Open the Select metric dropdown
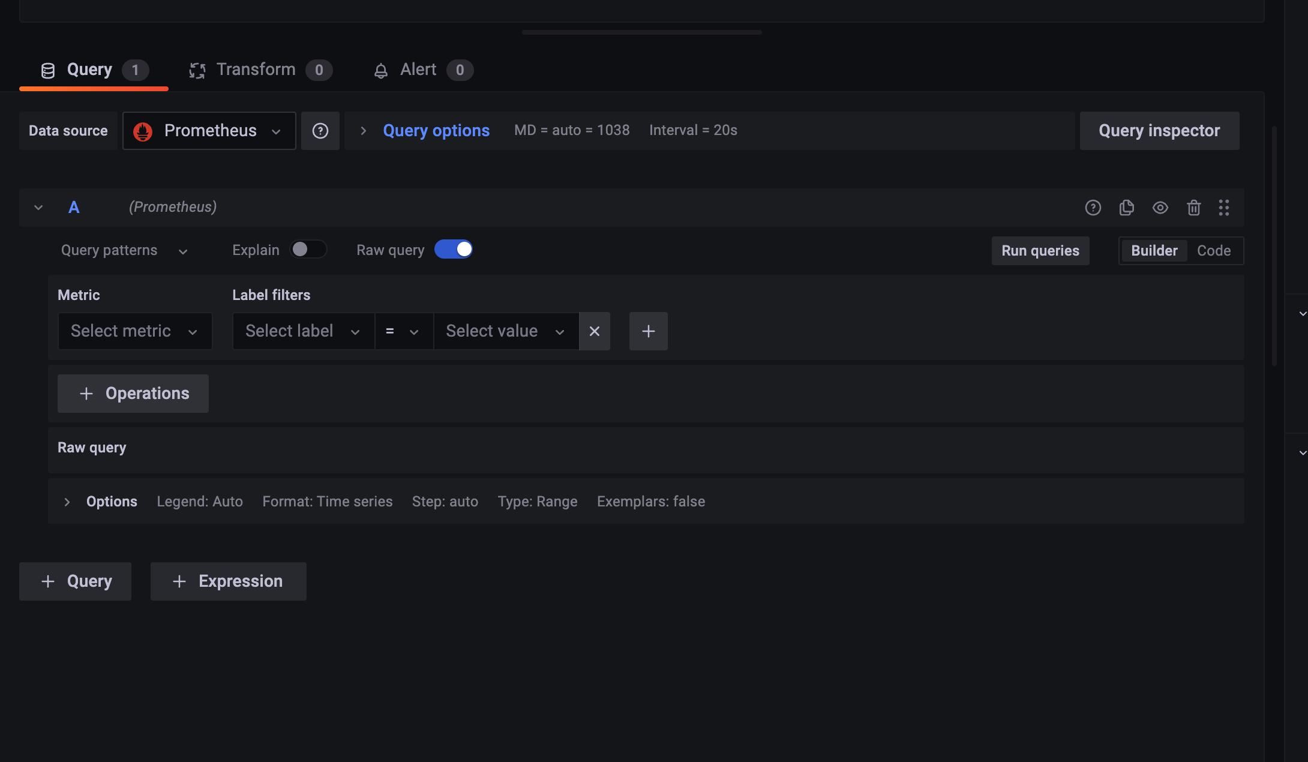The image size is (1308, 762). 134,331
